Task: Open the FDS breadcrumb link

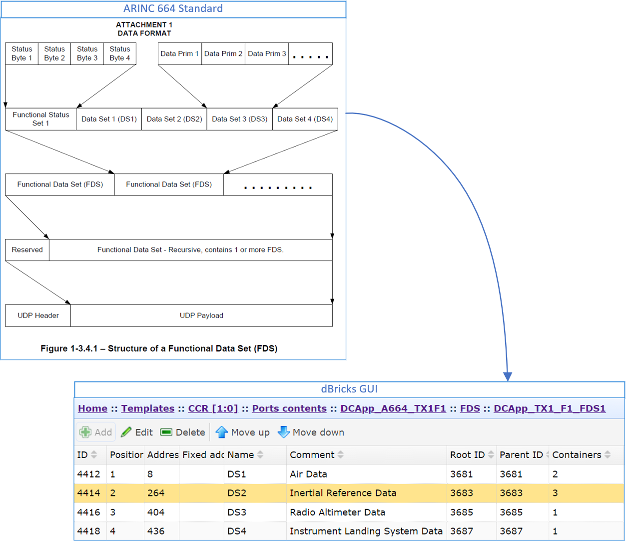Action: click(x=470, y=408)
